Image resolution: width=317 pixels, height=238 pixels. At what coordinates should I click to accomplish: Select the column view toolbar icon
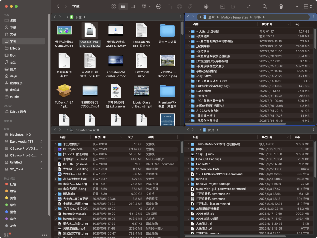coord(132,7)
